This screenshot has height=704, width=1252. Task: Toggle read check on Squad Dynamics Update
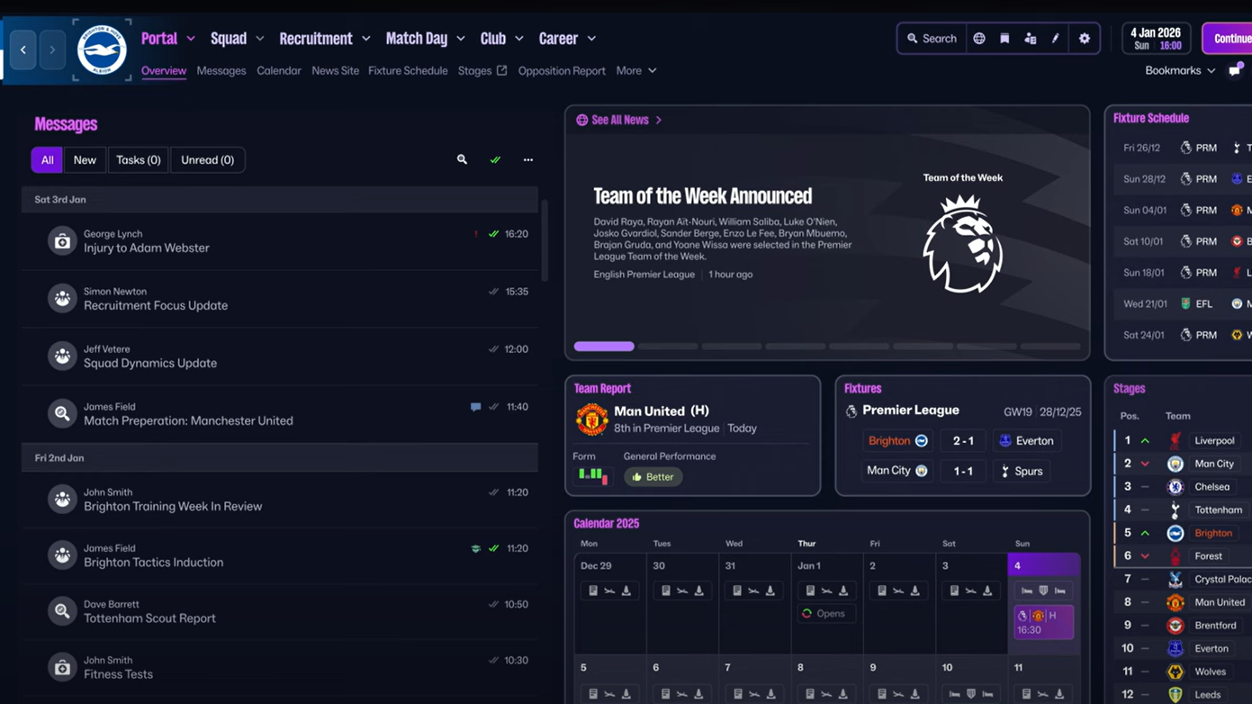493,349
